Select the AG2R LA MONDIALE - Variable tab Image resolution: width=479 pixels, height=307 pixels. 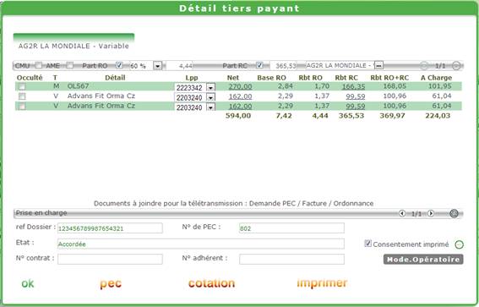click(x=73, y=42)
